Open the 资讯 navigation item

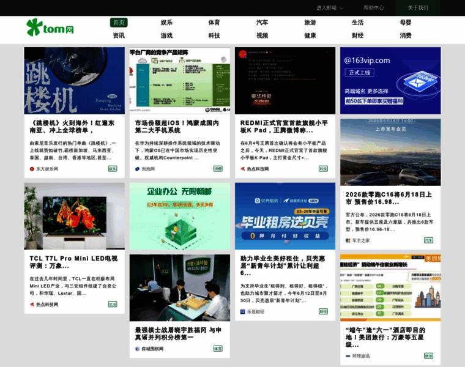119,35
